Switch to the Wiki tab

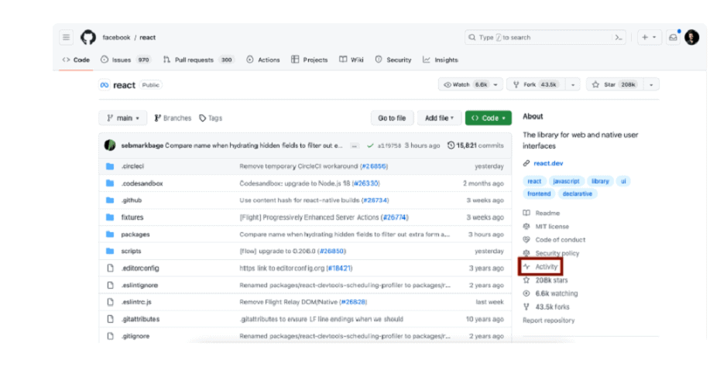coord(351,60)
